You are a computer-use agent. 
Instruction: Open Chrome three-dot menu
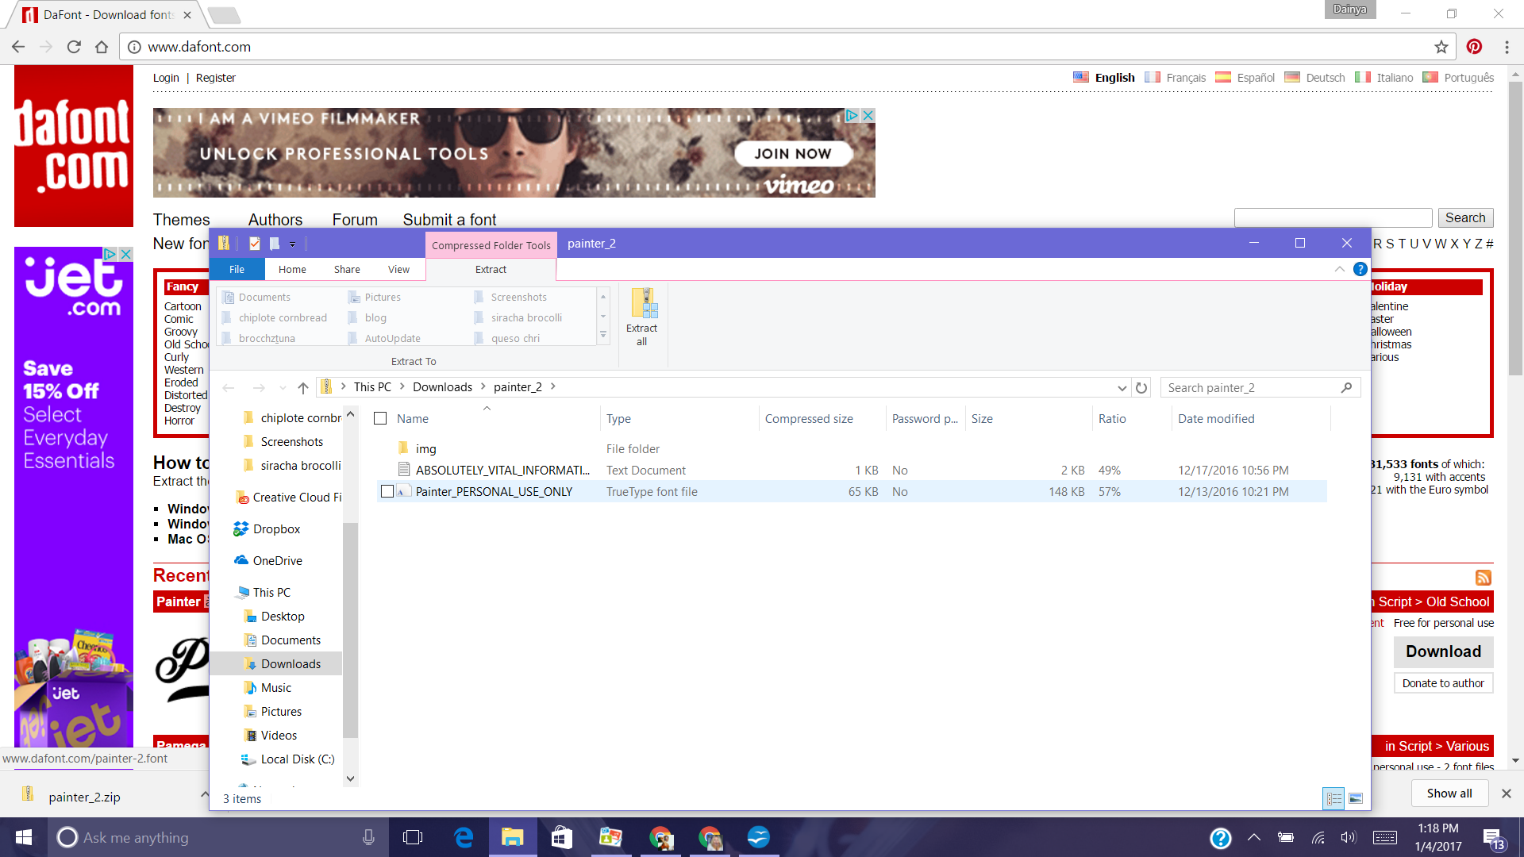click(x=1507, y=47)
